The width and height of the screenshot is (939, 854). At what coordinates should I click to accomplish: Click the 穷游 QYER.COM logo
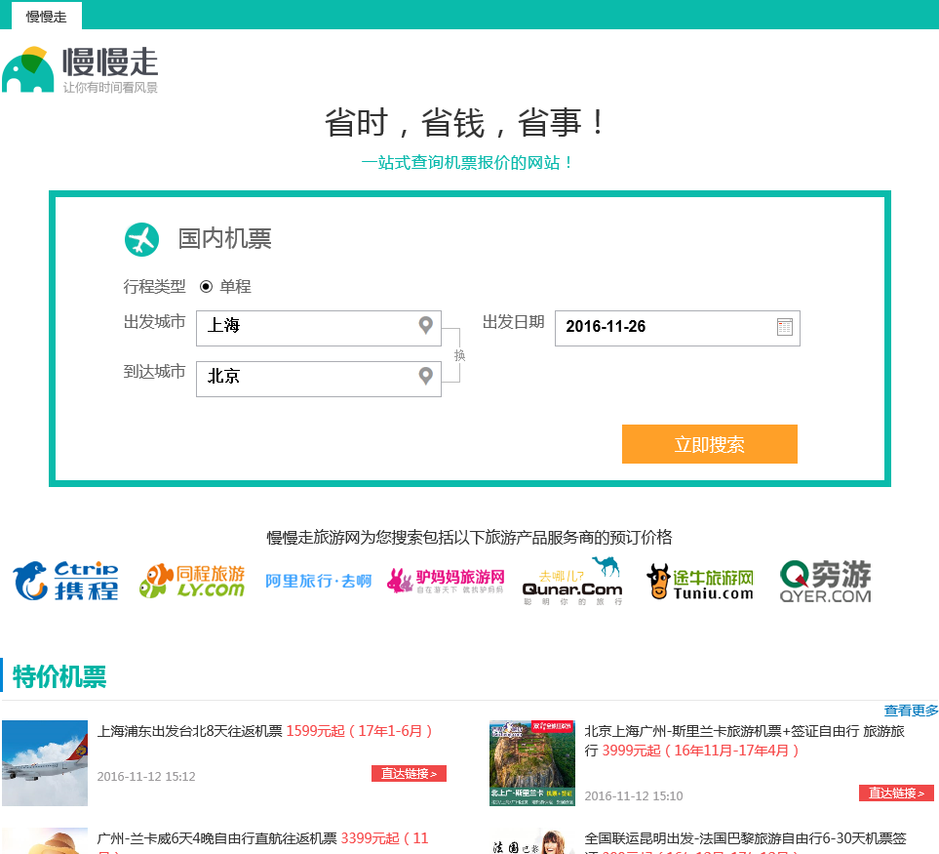[x=825, y=581]
